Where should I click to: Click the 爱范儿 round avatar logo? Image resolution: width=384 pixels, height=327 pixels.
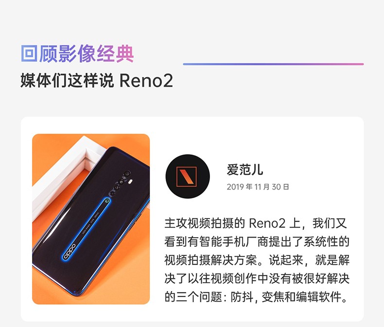[188, 176]
